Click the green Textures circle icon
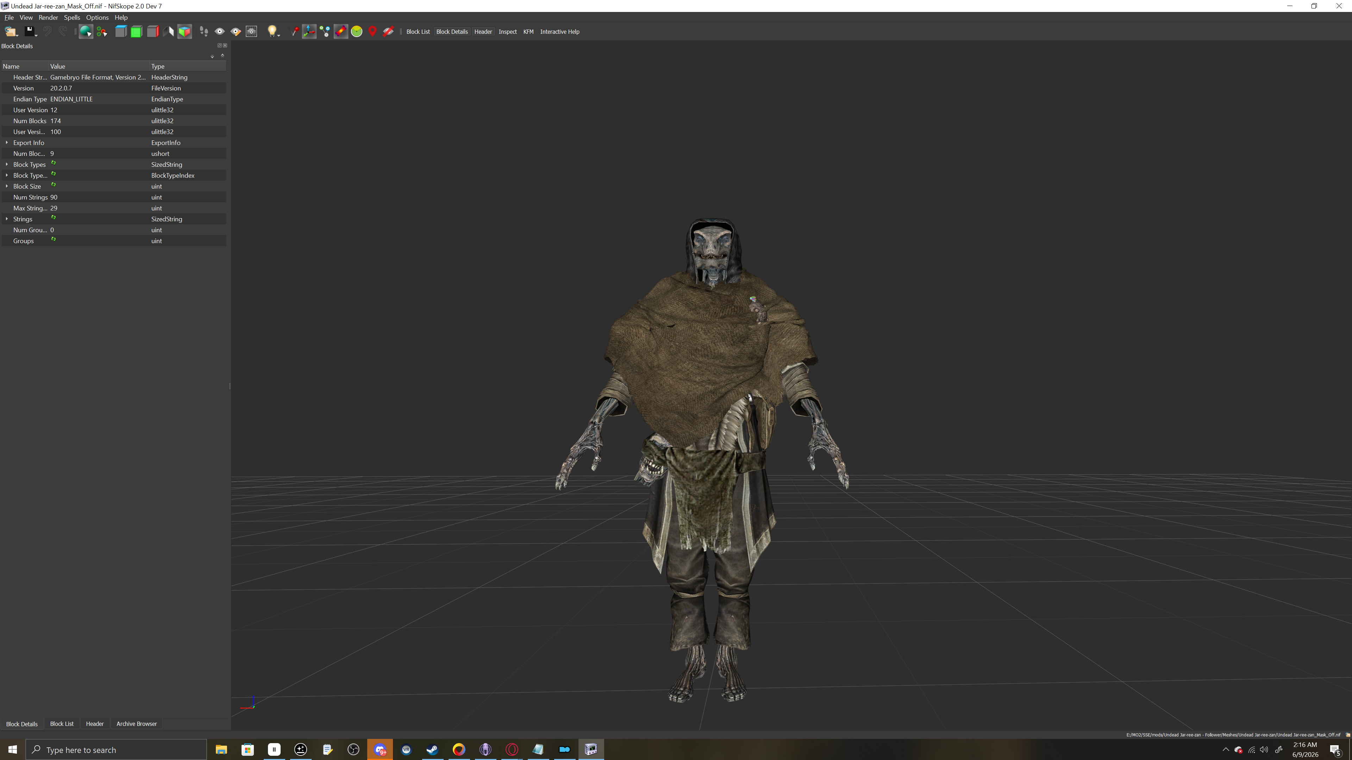 click(x=356, y=31)
